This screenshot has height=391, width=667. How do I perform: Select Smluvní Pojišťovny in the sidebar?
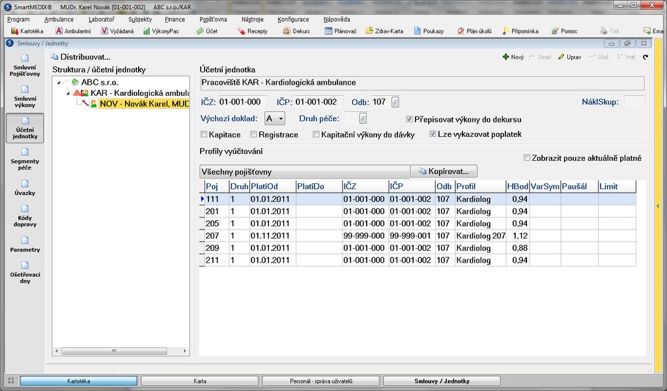point(25,65)
